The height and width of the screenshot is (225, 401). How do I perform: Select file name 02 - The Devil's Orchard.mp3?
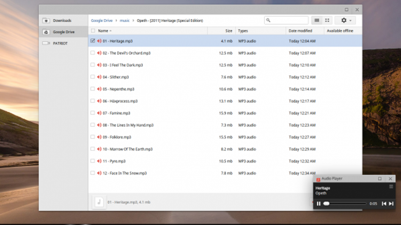click(126, 53)
